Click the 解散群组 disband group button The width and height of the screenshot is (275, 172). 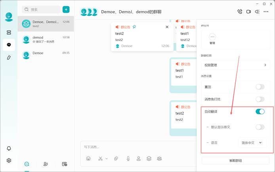click(x=235, y=161)
